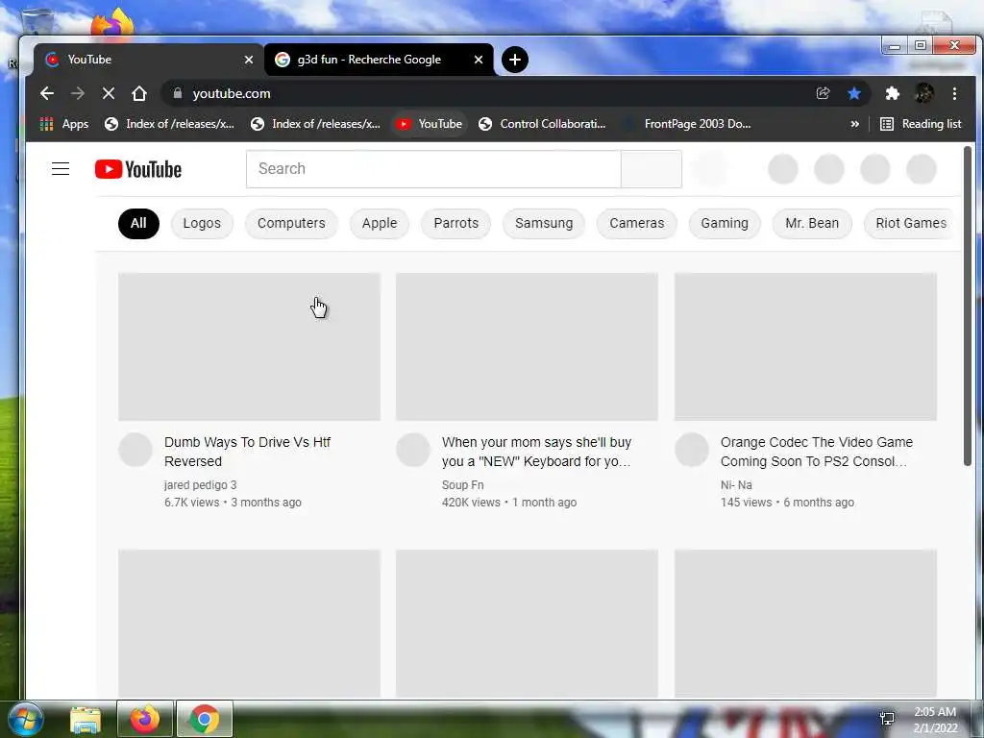Viewport: 984px width, 738px height.
Task: Click the YouTube logo
Action: click(x=138, y=169)
